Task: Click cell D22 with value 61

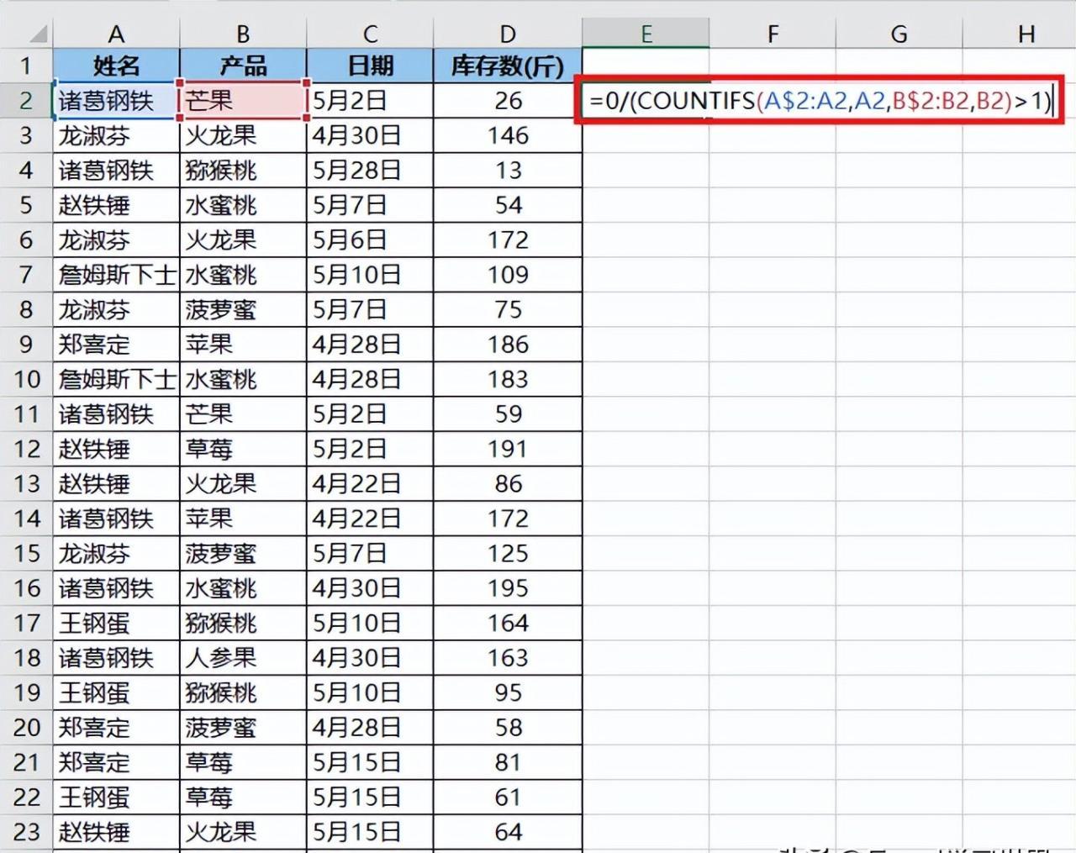Action: click(x=508, y=798)
